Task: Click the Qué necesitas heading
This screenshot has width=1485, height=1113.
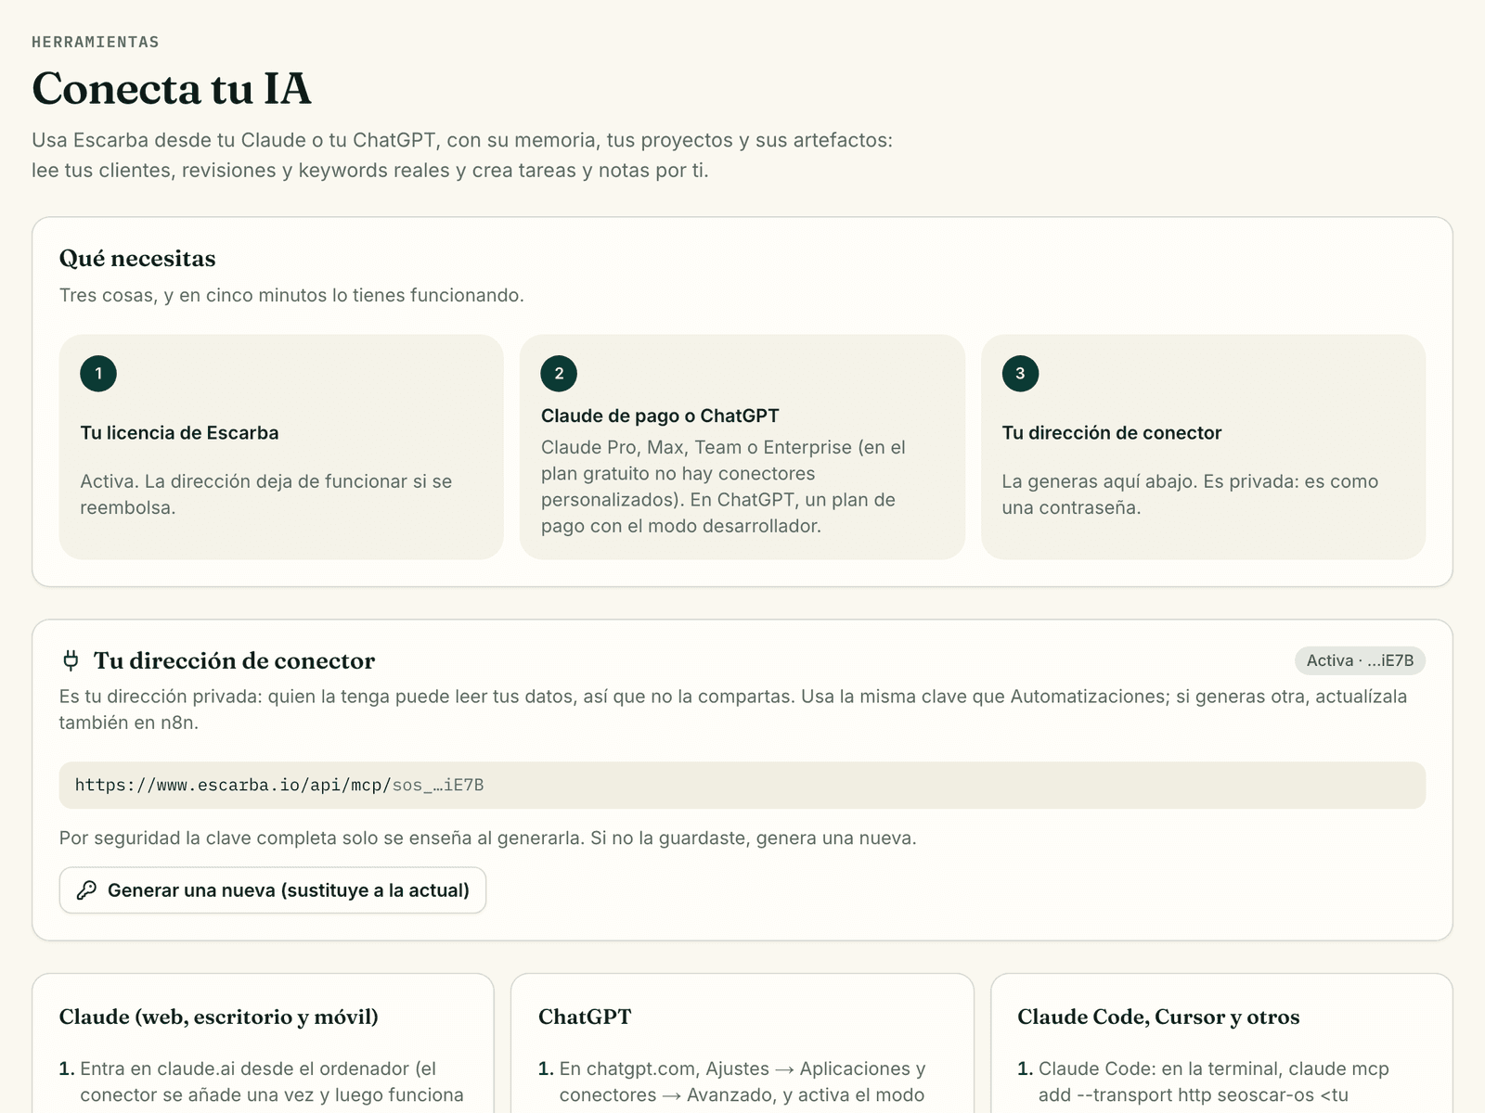Action: pyautogui.click(x=137, y=258)
